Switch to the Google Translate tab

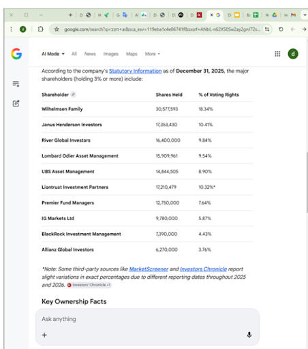point(125,15)
